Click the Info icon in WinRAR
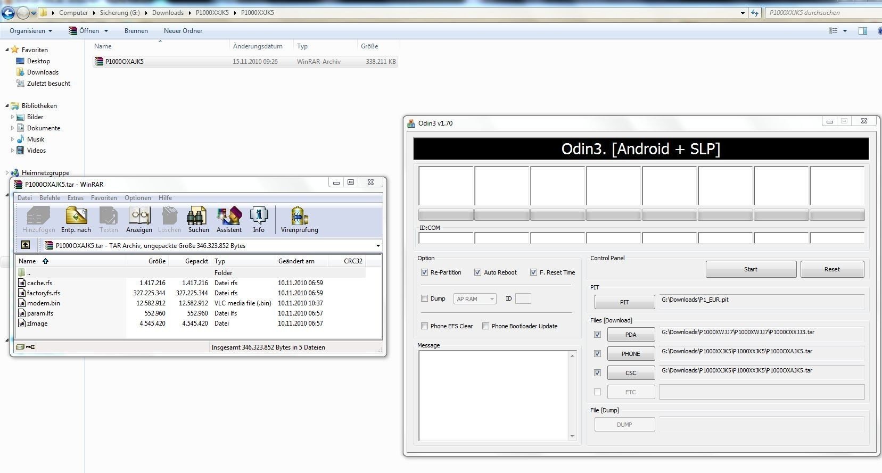This screenshot has height=473, width=882. pyautogui.click(x=259, y=220)
